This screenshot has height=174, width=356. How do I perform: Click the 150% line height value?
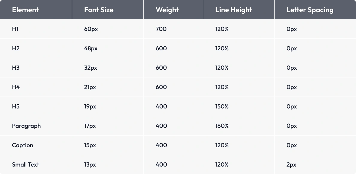point(222,107)
